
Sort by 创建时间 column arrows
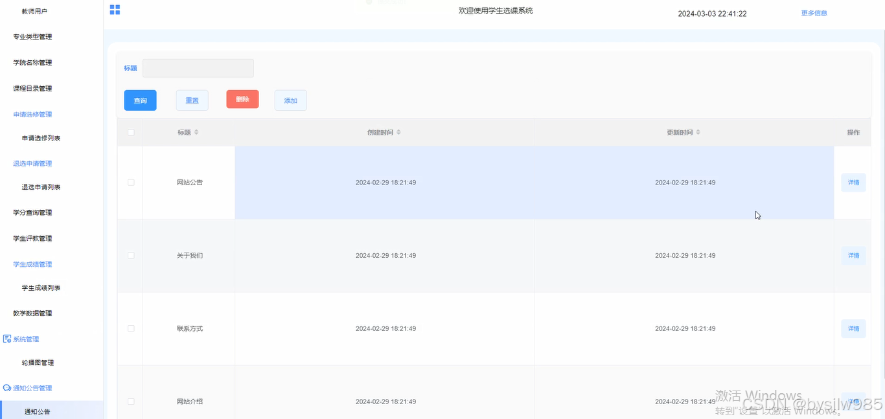coord(399,132)
